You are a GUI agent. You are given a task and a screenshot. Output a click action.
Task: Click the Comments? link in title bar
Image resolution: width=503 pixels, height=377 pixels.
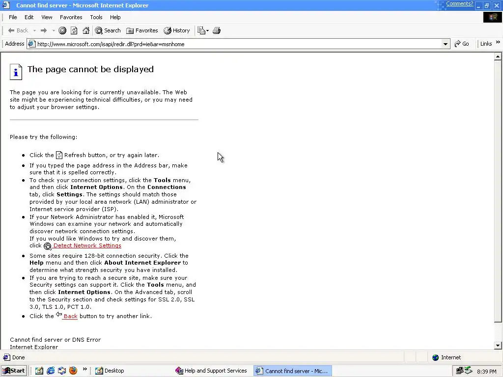click(459, 3)
